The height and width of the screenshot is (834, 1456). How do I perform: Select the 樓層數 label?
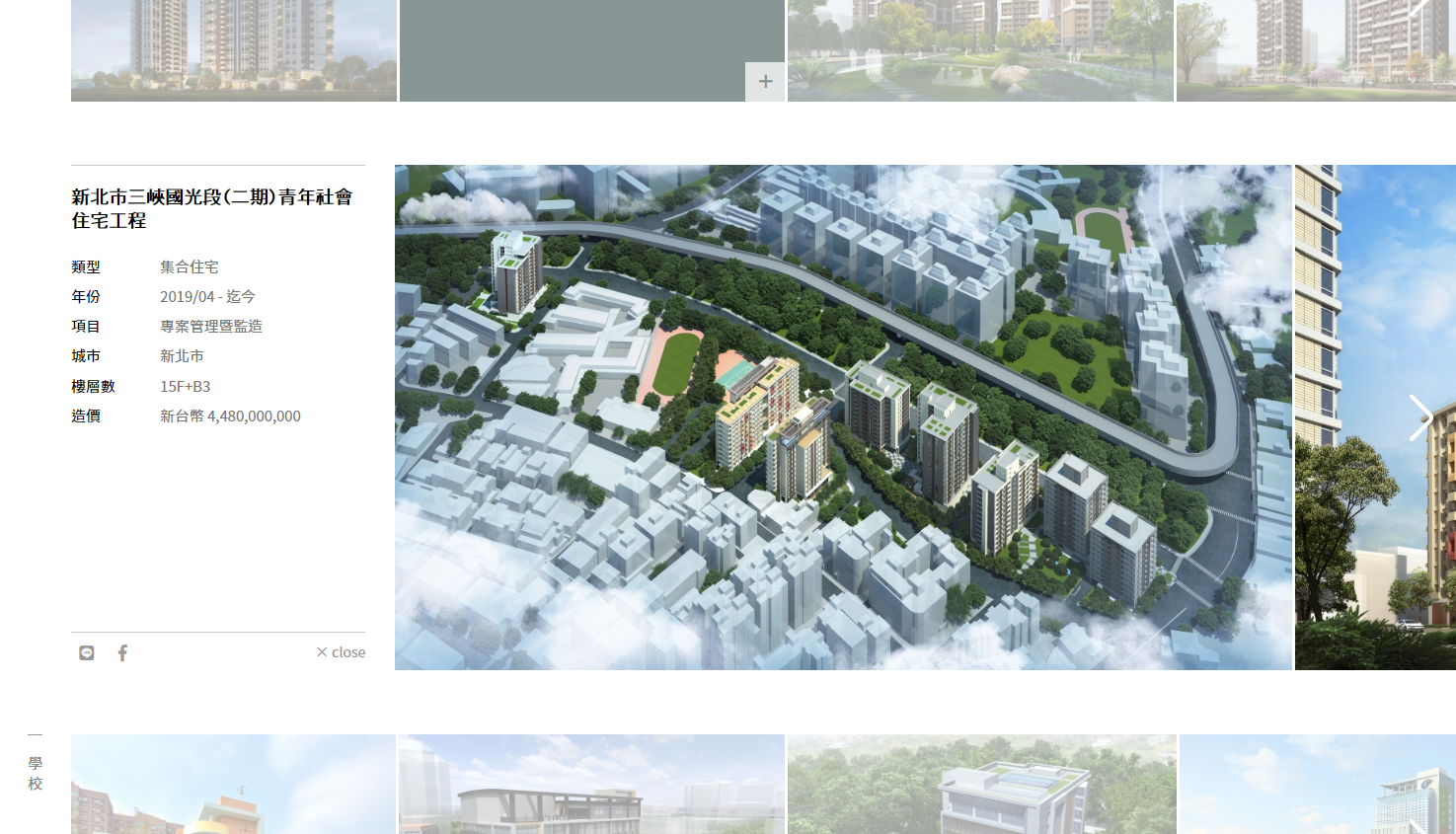pyautogui.click(x=93, y=387)
